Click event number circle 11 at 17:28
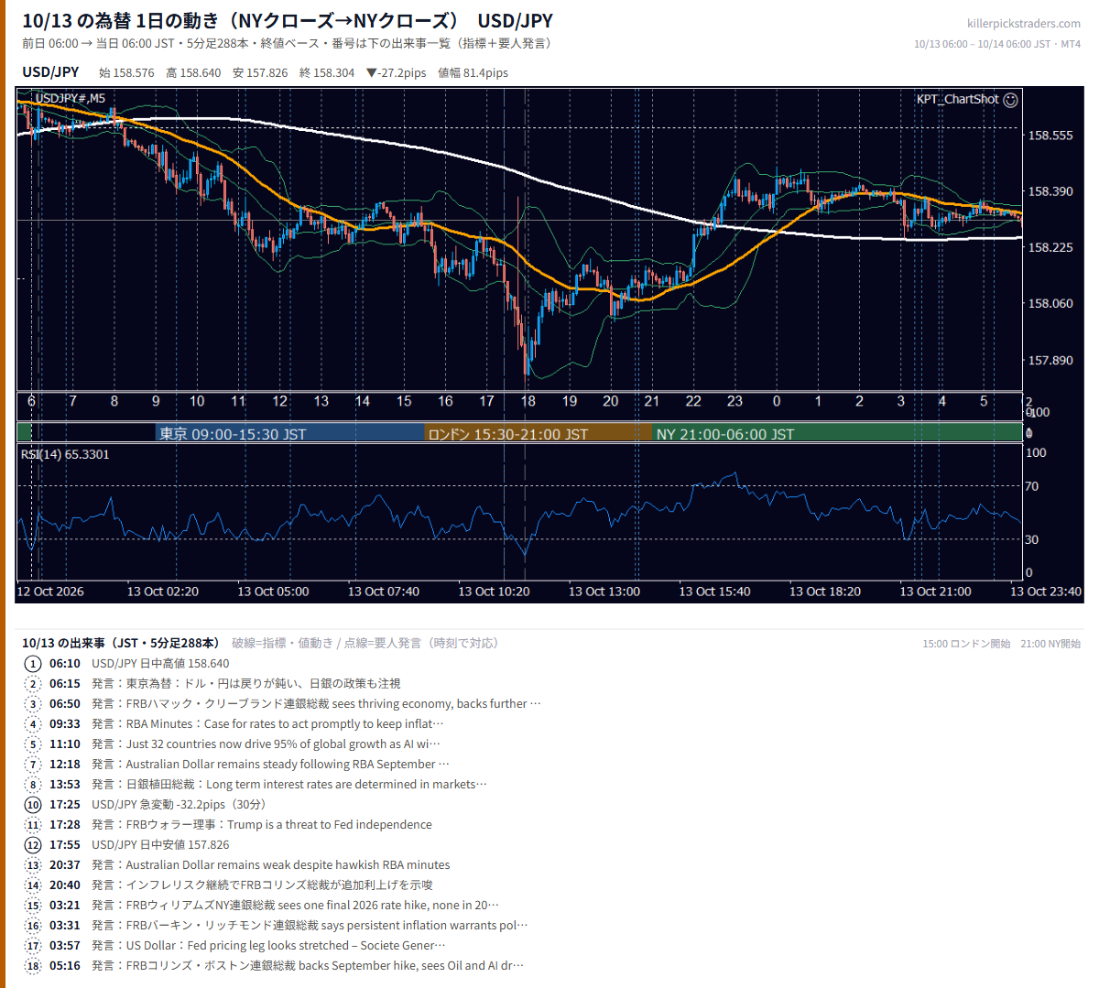Viewport: 1099px width, 988px height. (33, 825)
